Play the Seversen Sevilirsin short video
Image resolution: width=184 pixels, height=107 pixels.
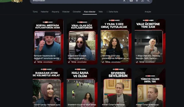[x=116, y=87]
